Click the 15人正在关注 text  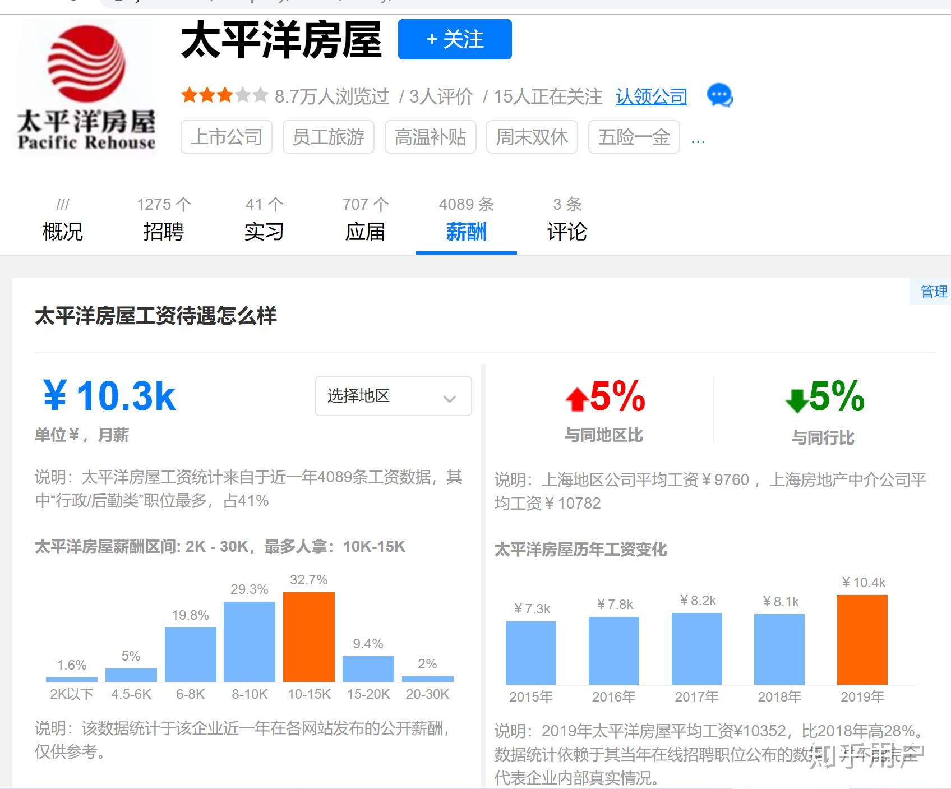coord(548,96)
